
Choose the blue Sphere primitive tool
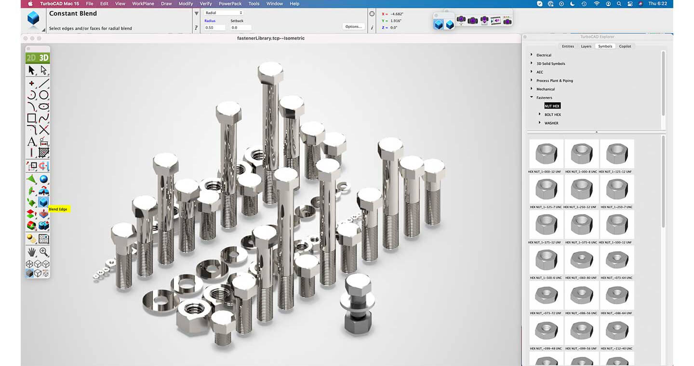pos(44,179)
